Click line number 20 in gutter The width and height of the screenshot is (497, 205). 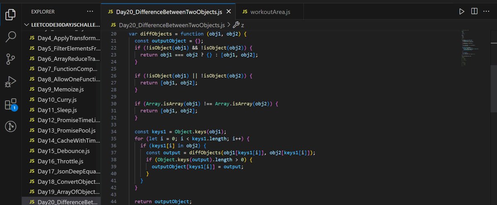tap(114, 34)
